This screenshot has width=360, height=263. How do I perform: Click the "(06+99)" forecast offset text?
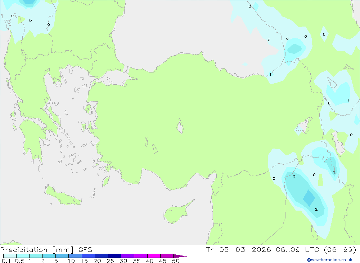point(340,249)
